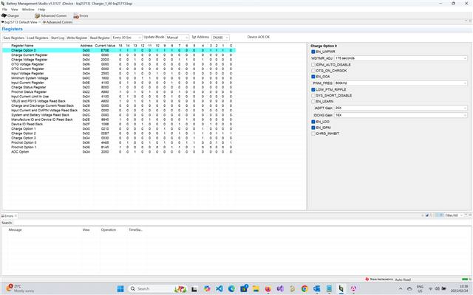The width and height of the screenshot is (473, 295).
Task: Enable OTG_ON_CHRGOK checkbox
Action: pyautogui.click(x=313, y=71)
